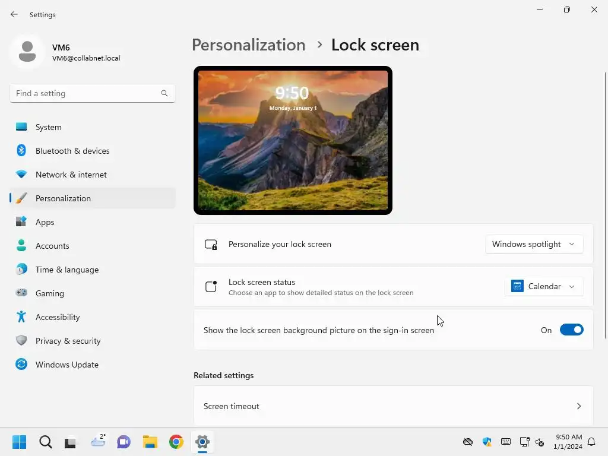
Task: Open Windows Security tray icon
Action: click(x=487, y=442)
